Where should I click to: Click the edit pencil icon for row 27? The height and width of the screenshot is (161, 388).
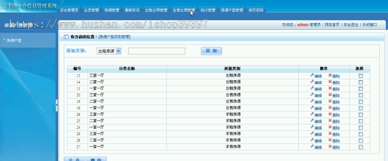[x=312, y=146]
